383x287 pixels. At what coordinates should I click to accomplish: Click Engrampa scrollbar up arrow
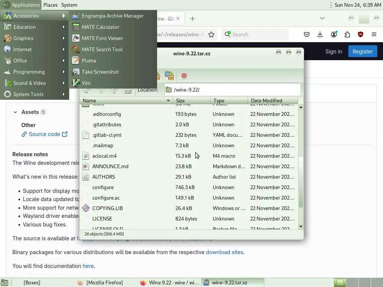[x=301, y=107]
